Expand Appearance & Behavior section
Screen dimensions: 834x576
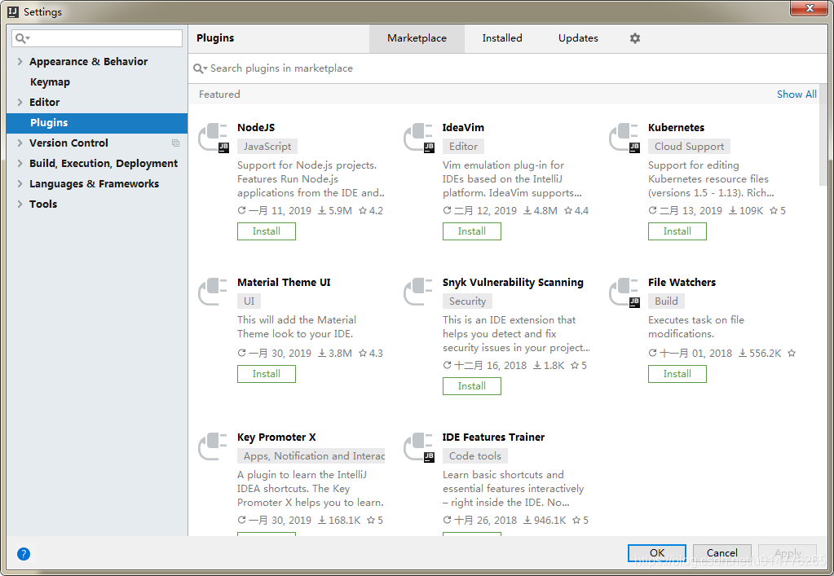(x=20, y=61)
